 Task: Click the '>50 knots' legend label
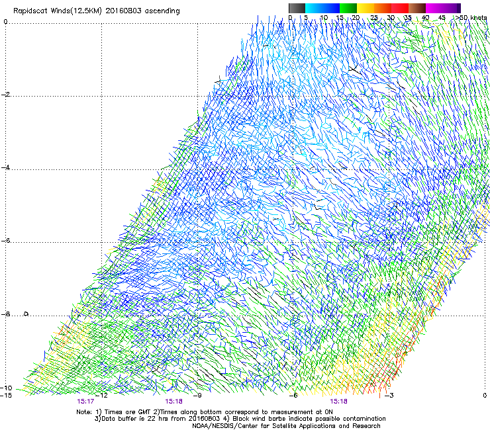471,18
